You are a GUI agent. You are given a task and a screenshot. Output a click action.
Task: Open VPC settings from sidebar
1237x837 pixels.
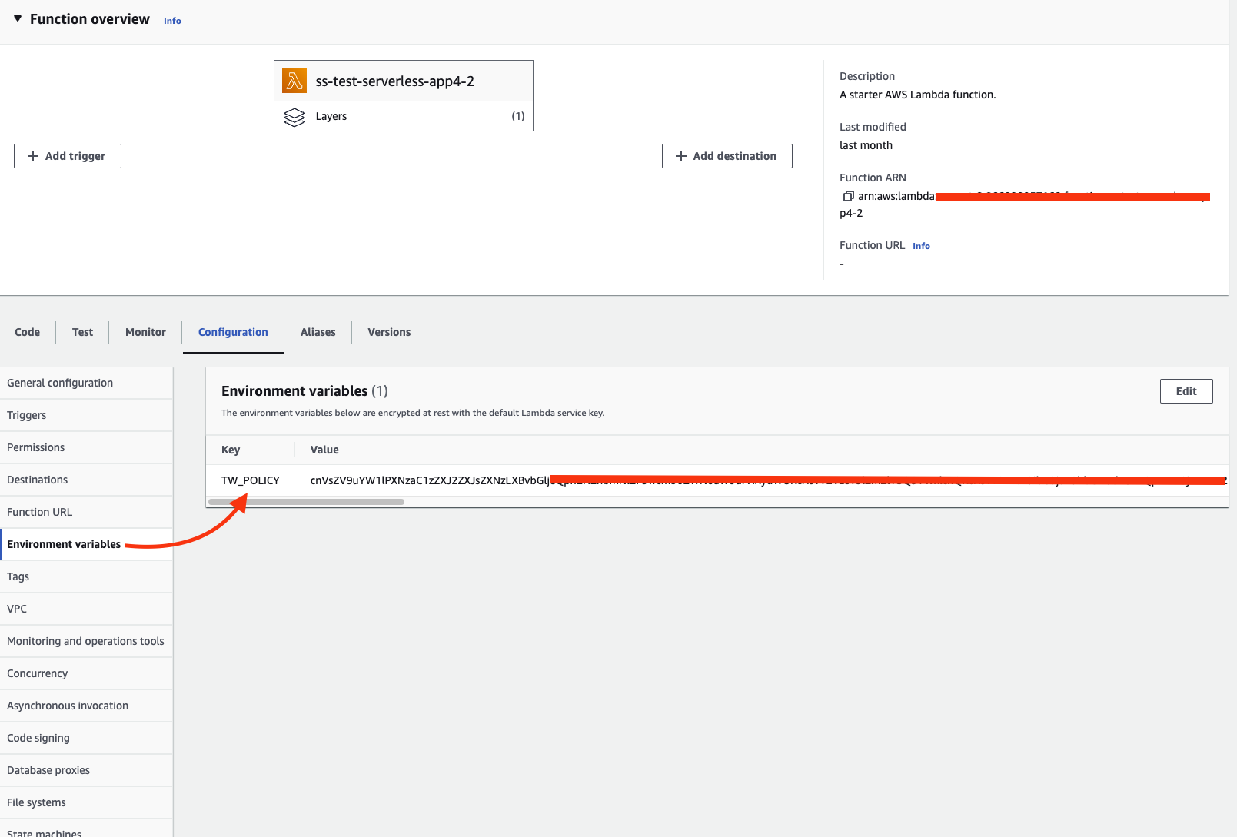[x=17, y=608]
